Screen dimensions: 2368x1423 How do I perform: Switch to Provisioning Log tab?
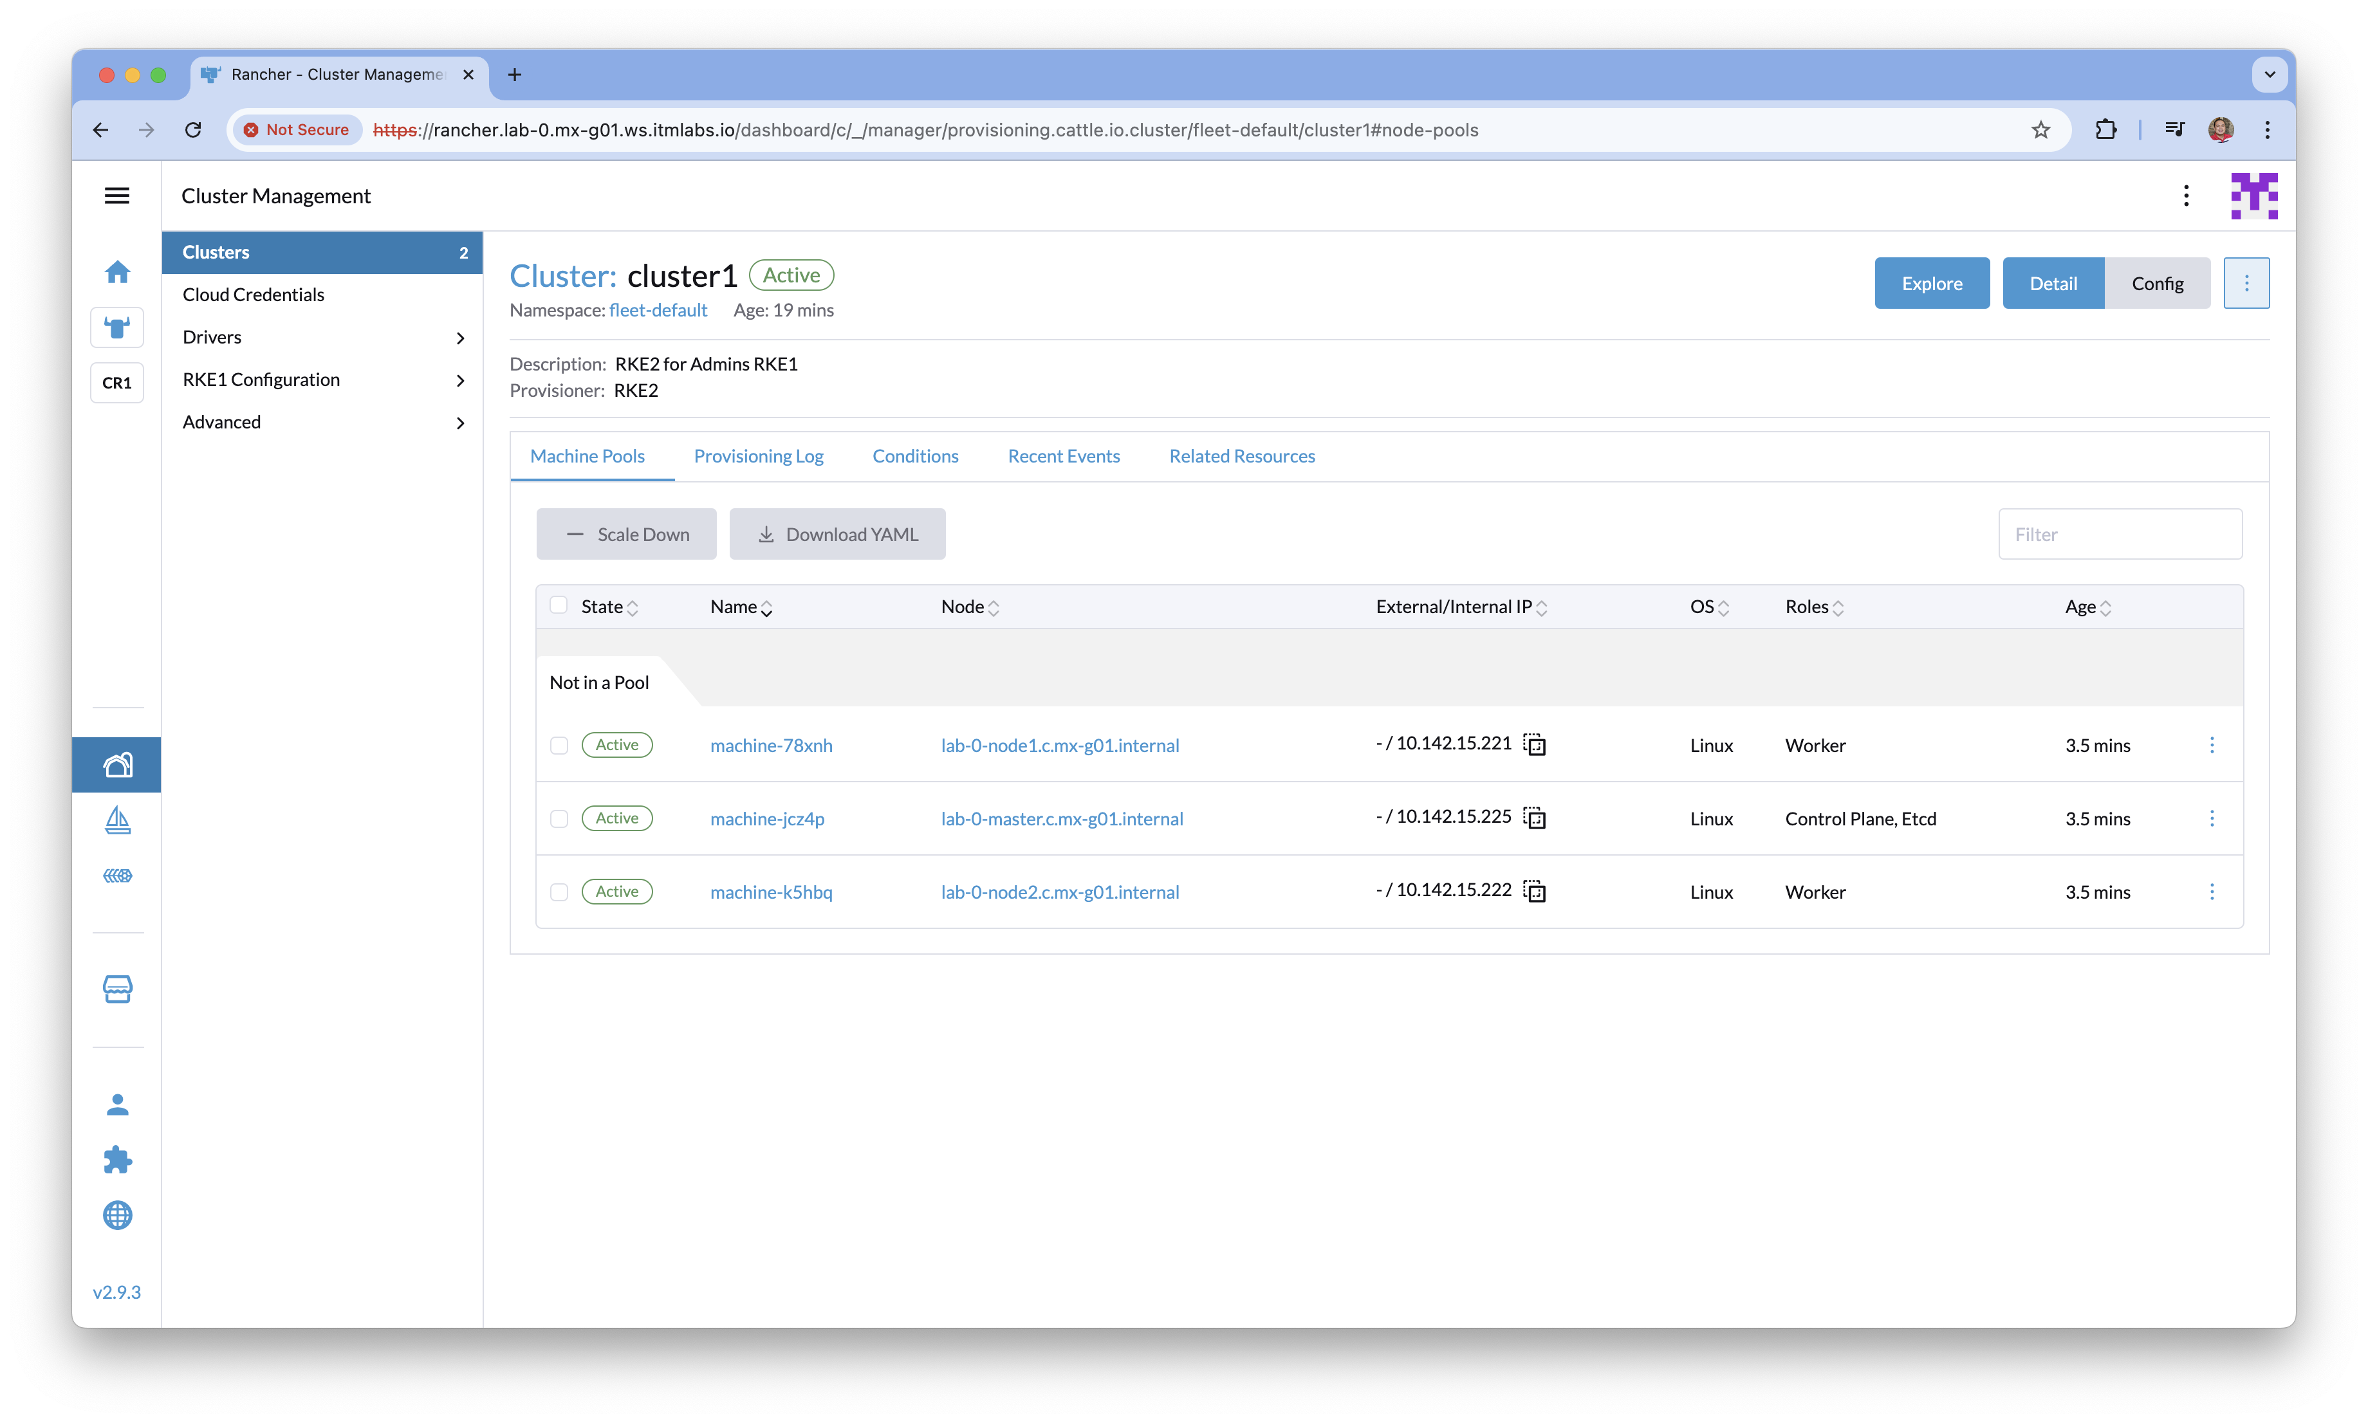pyautogui.click(x=757, y=457)
